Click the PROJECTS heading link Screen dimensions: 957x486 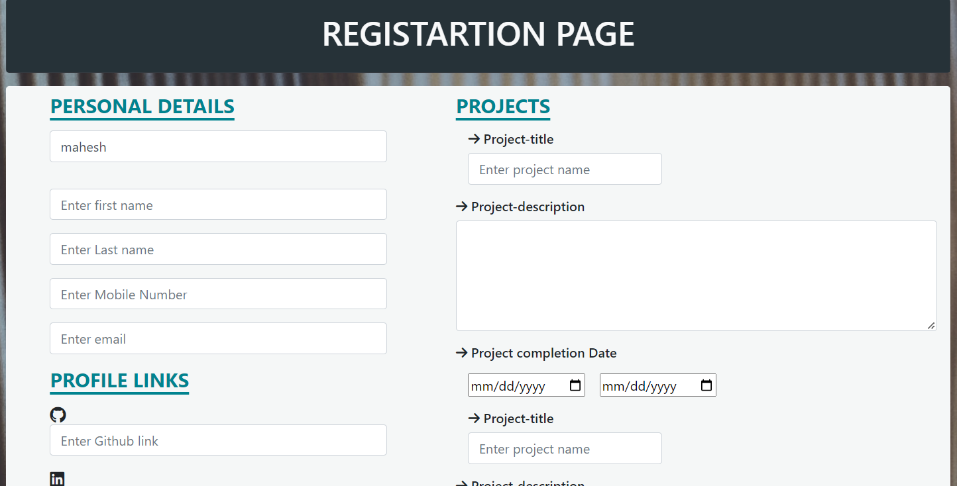point(502,107)
